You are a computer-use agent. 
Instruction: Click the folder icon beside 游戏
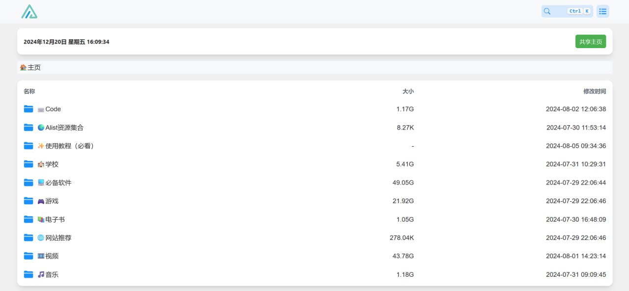[29, 201]
